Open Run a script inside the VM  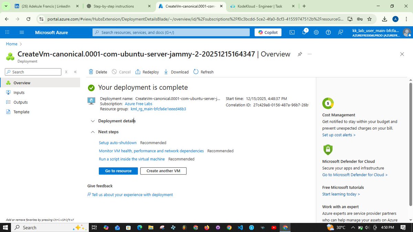coord(132,159)
